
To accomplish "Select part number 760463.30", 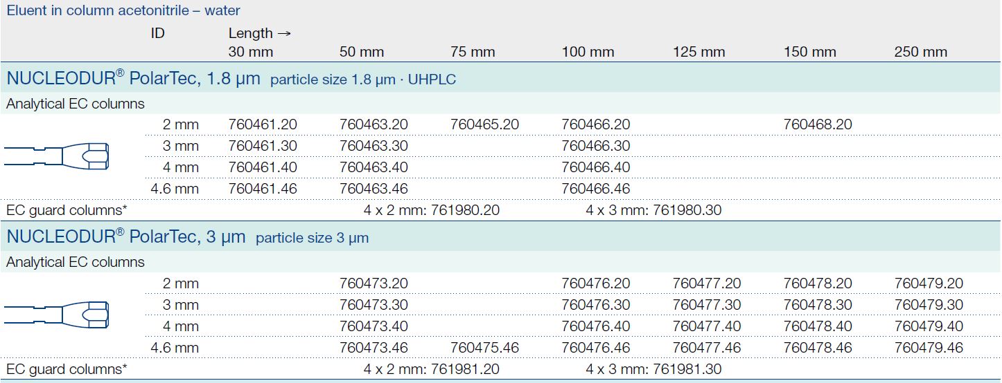I will (373, 146).
